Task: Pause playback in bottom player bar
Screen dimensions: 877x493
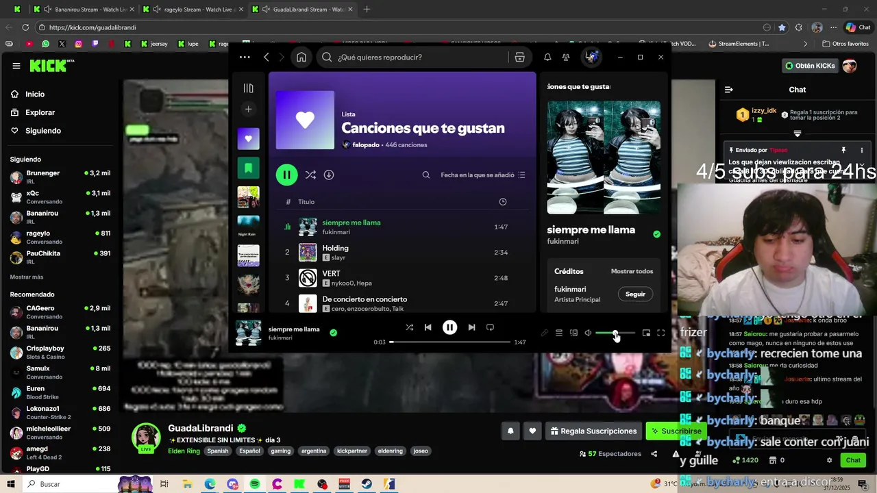Action: click(449, 327)
